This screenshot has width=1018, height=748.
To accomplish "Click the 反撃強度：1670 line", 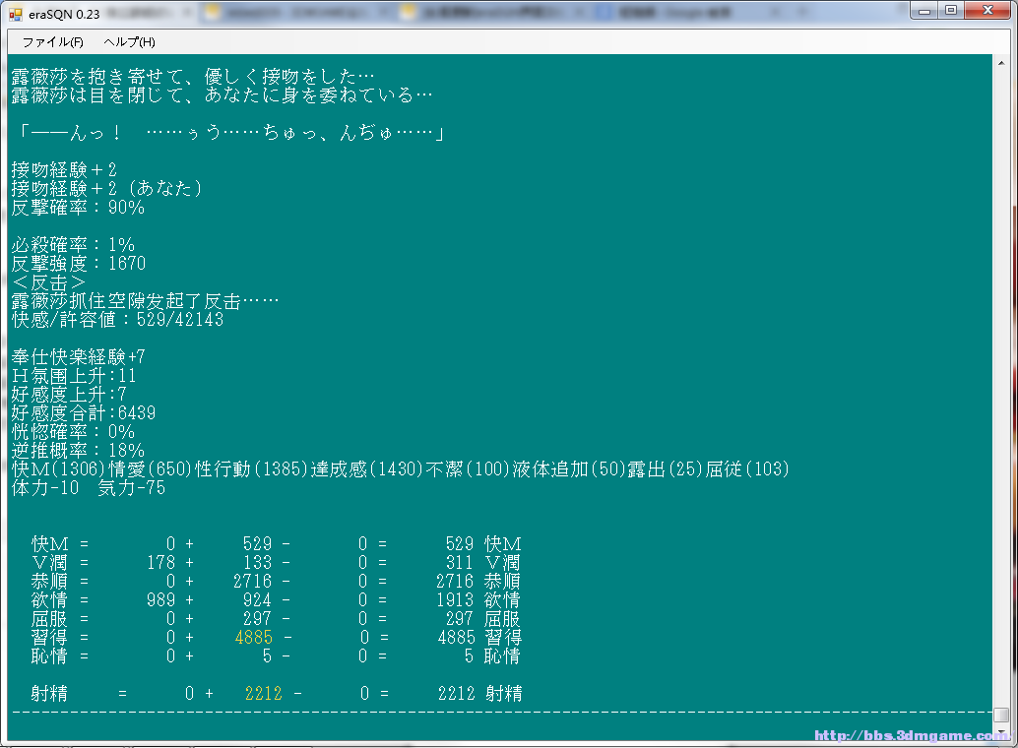I will tap(78, 264).
